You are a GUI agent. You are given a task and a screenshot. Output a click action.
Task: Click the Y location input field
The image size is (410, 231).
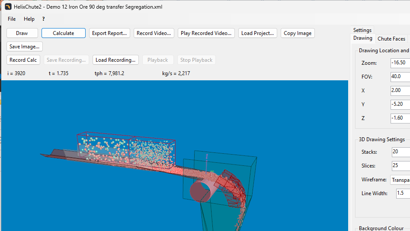coord(400,104)
